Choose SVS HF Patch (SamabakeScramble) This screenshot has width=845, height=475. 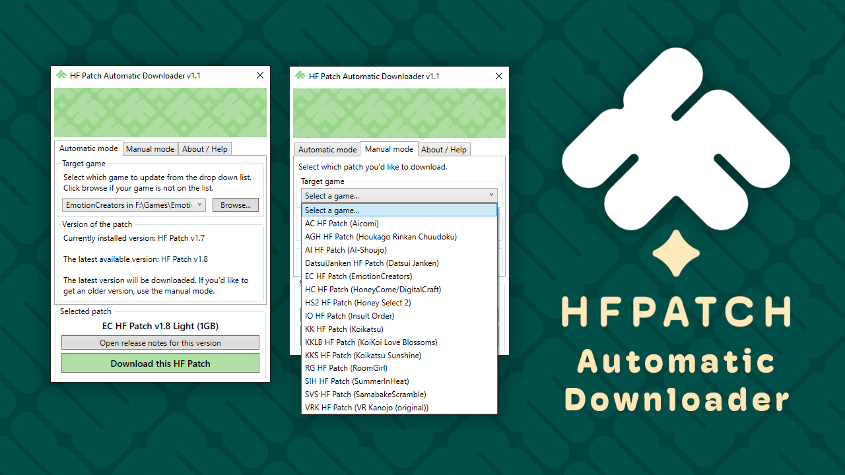click(399, 395)
